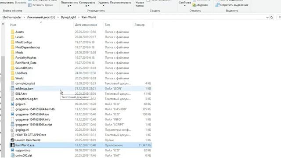Click the Журнал history icon
Viewport: 281px width, 158px height.
click(195, 5)
